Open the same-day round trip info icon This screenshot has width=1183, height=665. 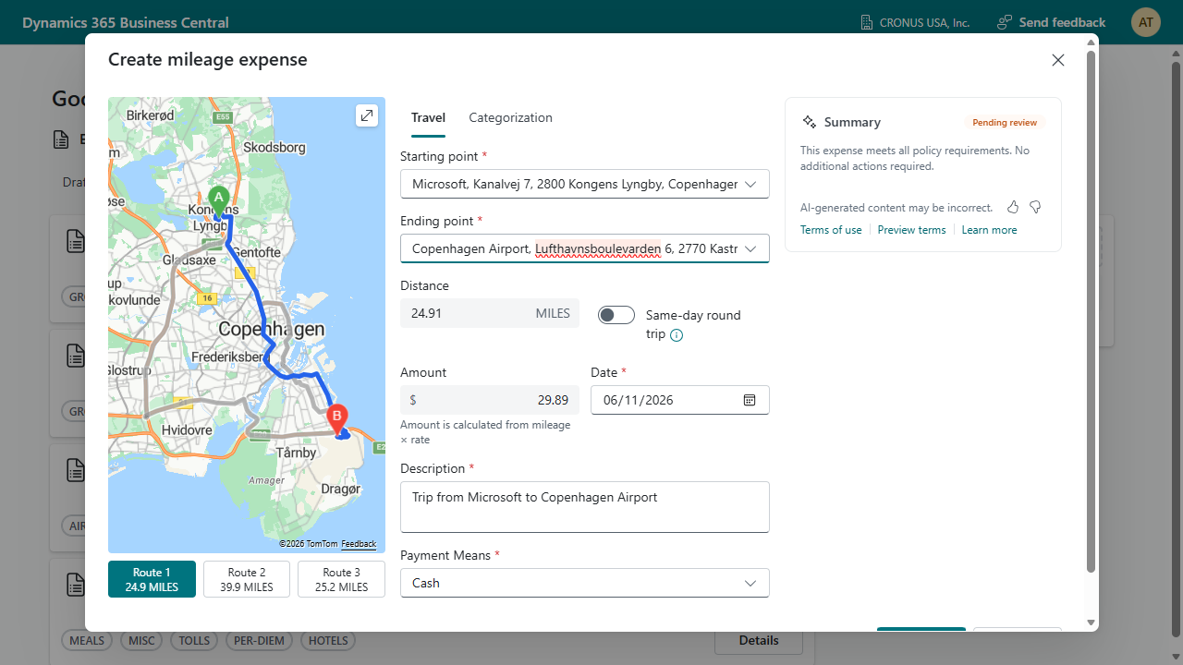[677, 335]
